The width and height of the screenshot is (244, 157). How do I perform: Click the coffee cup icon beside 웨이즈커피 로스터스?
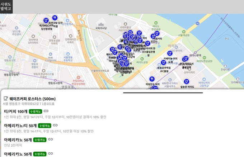(x=6, y=99)
